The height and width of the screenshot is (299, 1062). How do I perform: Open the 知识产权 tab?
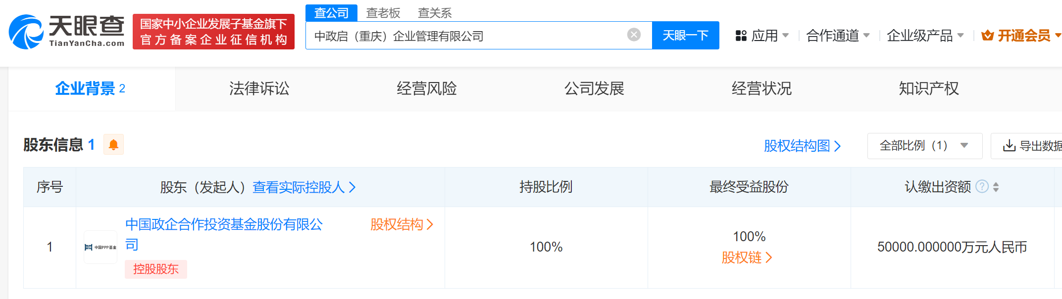929,88
